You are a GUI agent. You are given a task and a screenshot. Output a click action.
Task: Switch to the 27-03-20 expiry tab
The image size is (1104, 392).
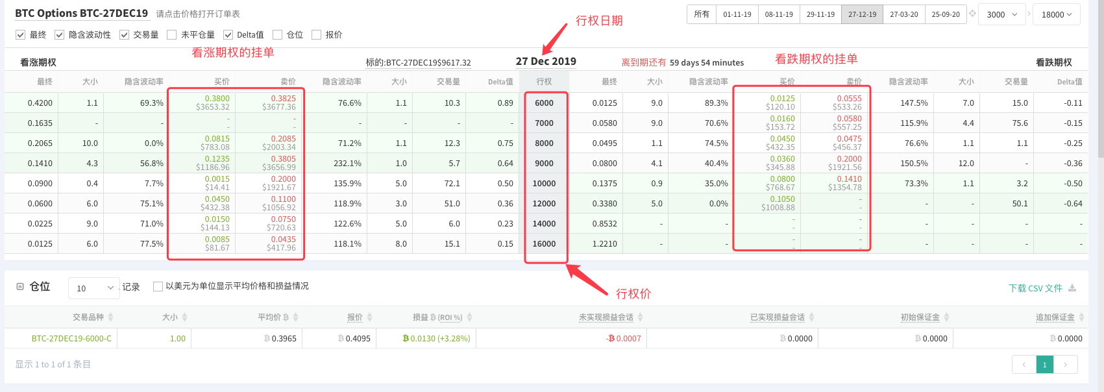pos(903,14)
